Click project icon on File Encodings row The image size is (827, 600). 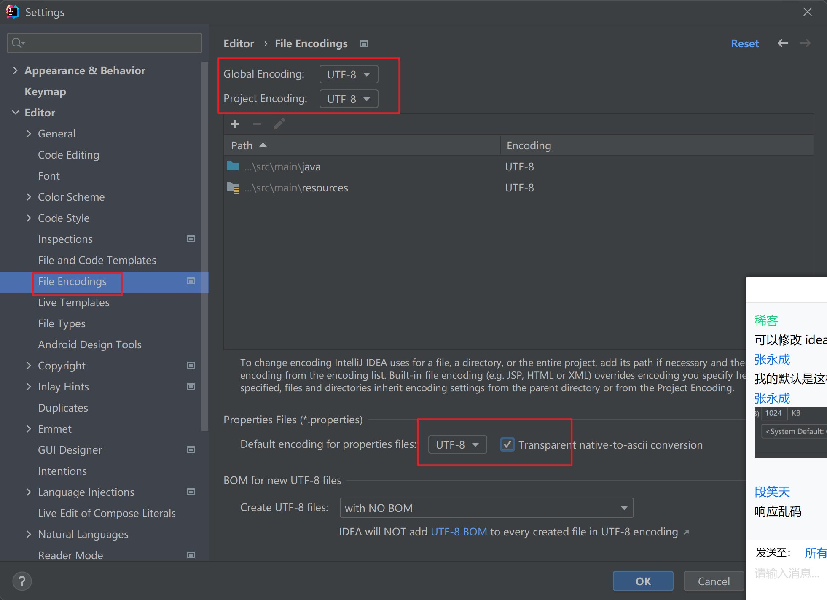pyautogui.click(x=191, y=281)
